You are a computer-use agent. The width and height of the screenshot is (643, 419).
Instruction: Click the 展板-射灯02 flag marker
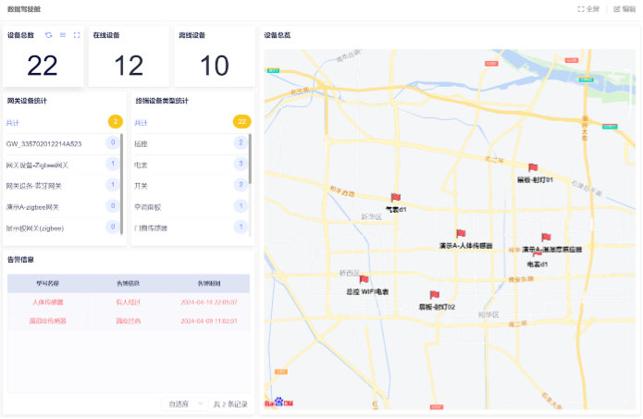[434, 295]
